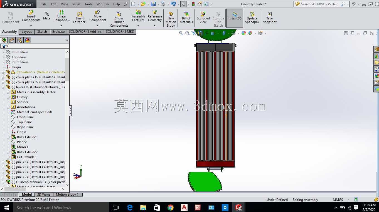Expand FeatureManager panel double arrow
This screenshot has height=212, width=379.
[x=67, y=40]
